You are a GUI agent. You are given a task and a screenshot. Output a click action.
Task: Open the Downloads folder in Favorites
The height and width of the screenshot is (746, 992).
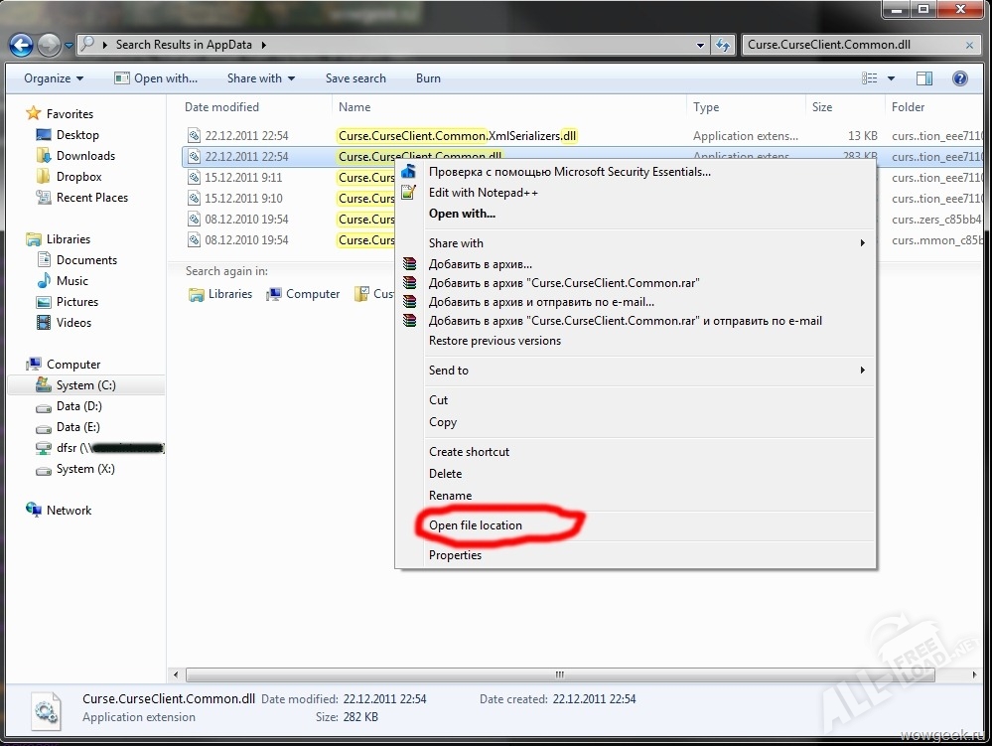(85, 156)
